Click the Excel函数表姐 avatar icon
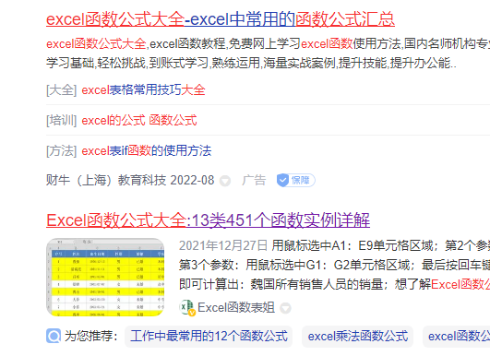The width and height of the screenshot is (490, 356). coord(187,308)
